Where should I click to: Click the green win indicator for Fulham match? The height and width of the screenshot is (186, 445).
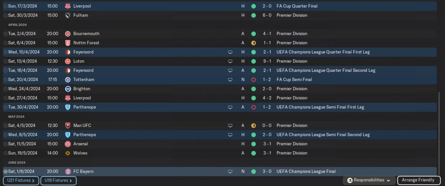point(253,15)
